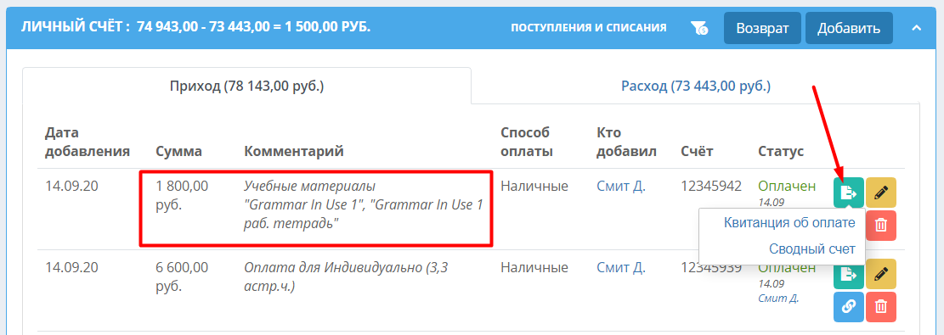Image resolution: width=944 pixels, height=335 pixels.
Task: Click the Учебные материалы Grammar In Use comment
Action: coord(364,204)
